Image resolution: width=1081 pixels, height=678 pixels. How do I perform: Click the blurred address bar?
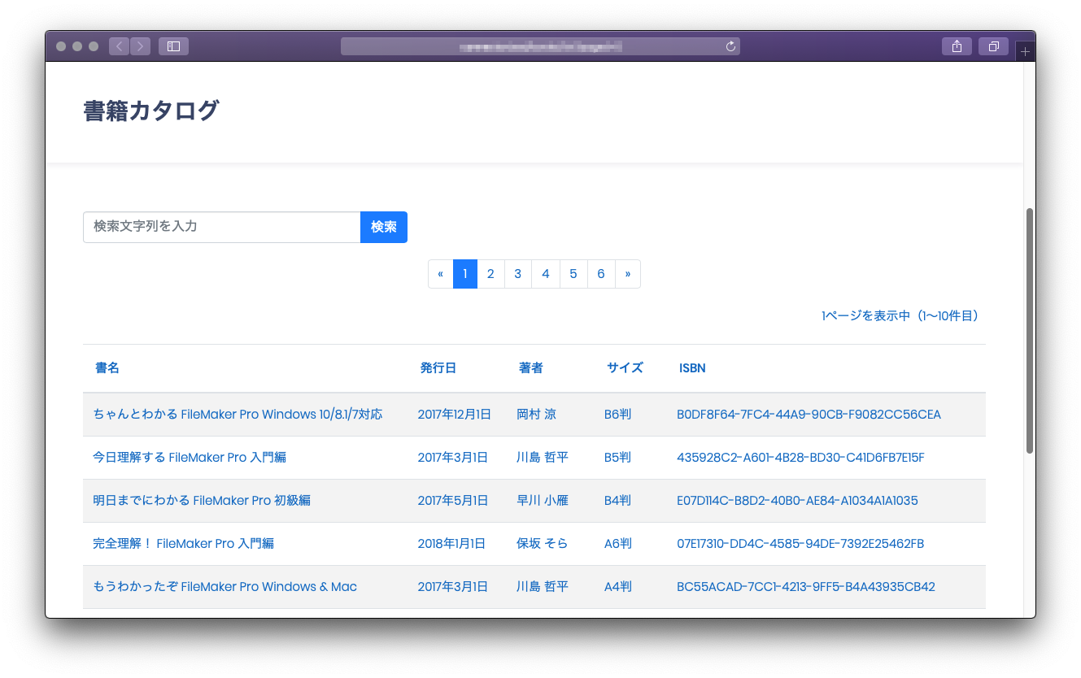click(x=540, y=46)
